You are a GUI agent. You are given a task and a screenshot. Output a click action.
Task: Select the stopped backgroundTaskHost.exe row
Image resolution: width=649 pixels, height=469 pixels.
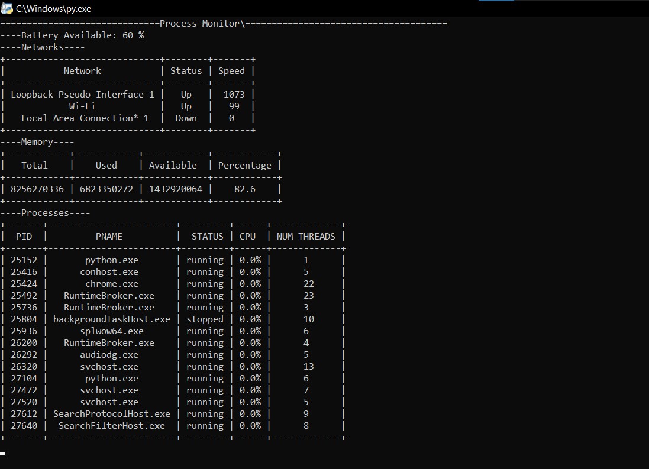[x=111, y=319]
